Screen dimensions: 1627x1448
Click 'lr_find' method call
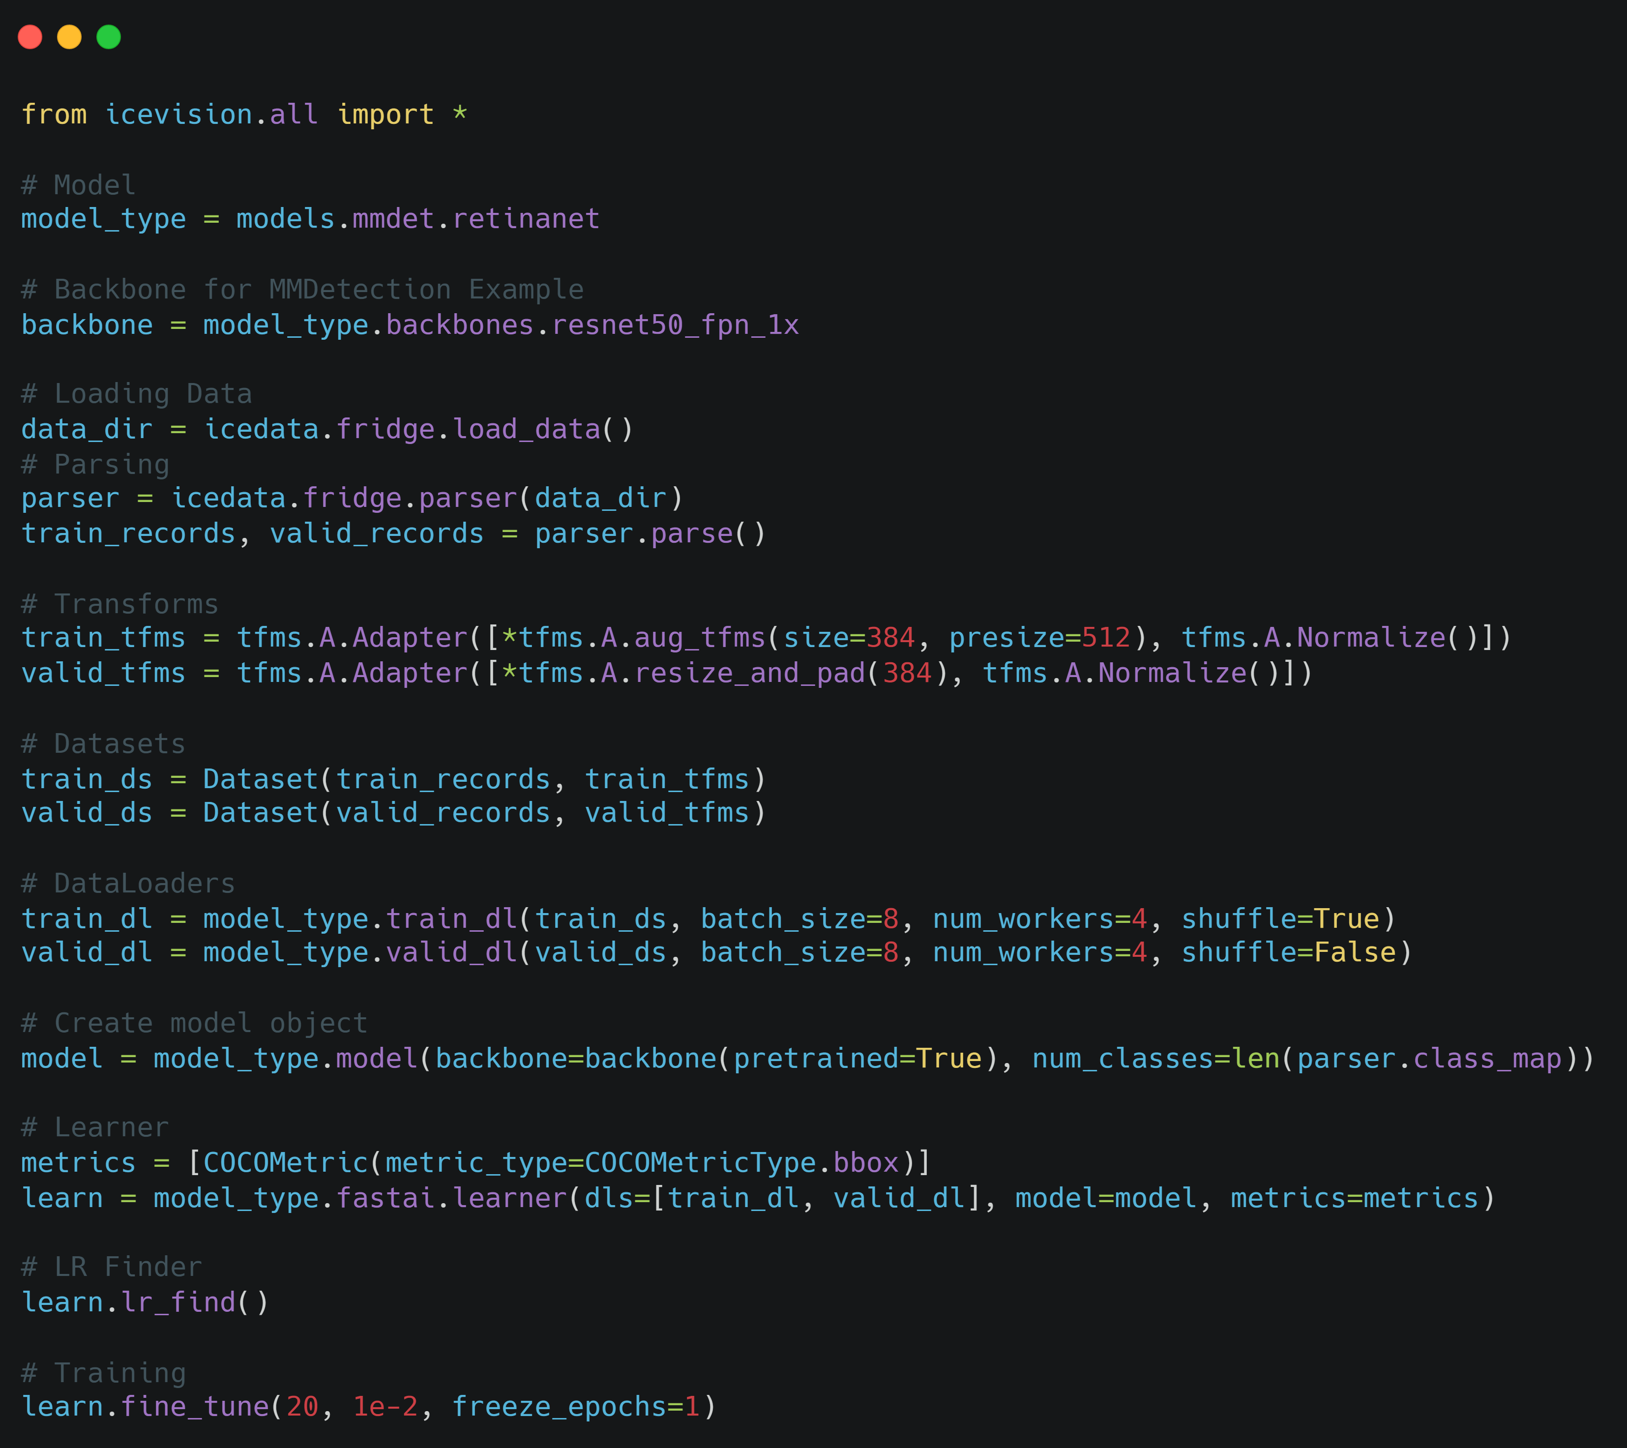pos(178,1302)
